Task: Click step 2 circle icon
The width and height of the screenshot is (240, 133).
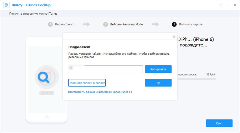Action: (106, 25)
